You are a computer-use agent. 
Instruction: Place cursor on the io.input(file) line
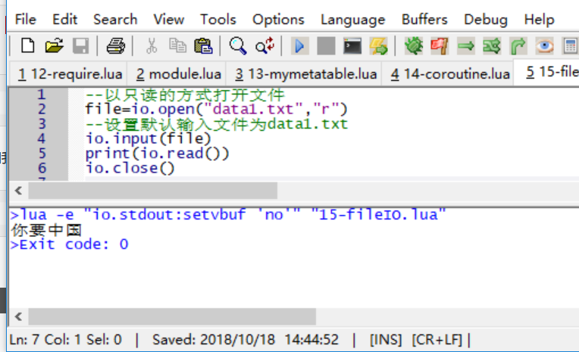[148, 139]
